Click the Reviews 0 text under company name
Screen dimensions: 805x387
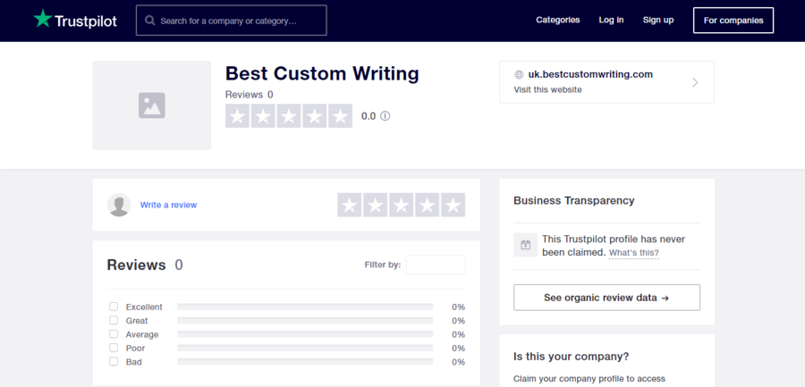click(x=249, y=95)
